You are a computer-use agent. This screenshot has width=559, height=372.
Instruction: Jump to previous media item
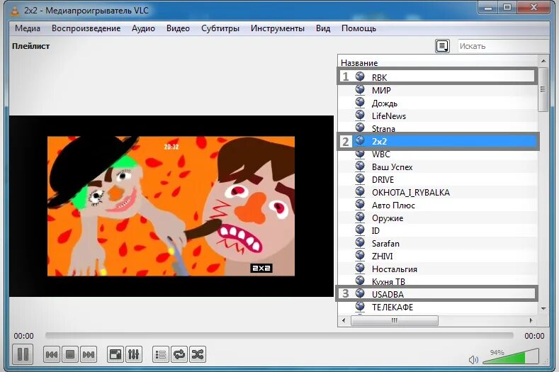coord(52,354)
